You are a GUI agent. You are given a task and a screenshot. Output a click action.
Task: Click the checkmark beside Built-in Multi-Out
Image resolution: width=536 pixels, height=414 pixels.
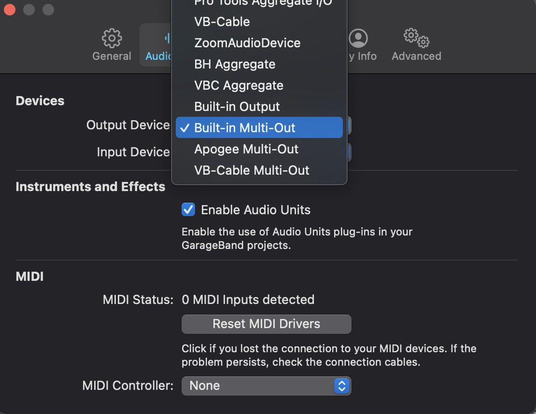pos(184,128)
